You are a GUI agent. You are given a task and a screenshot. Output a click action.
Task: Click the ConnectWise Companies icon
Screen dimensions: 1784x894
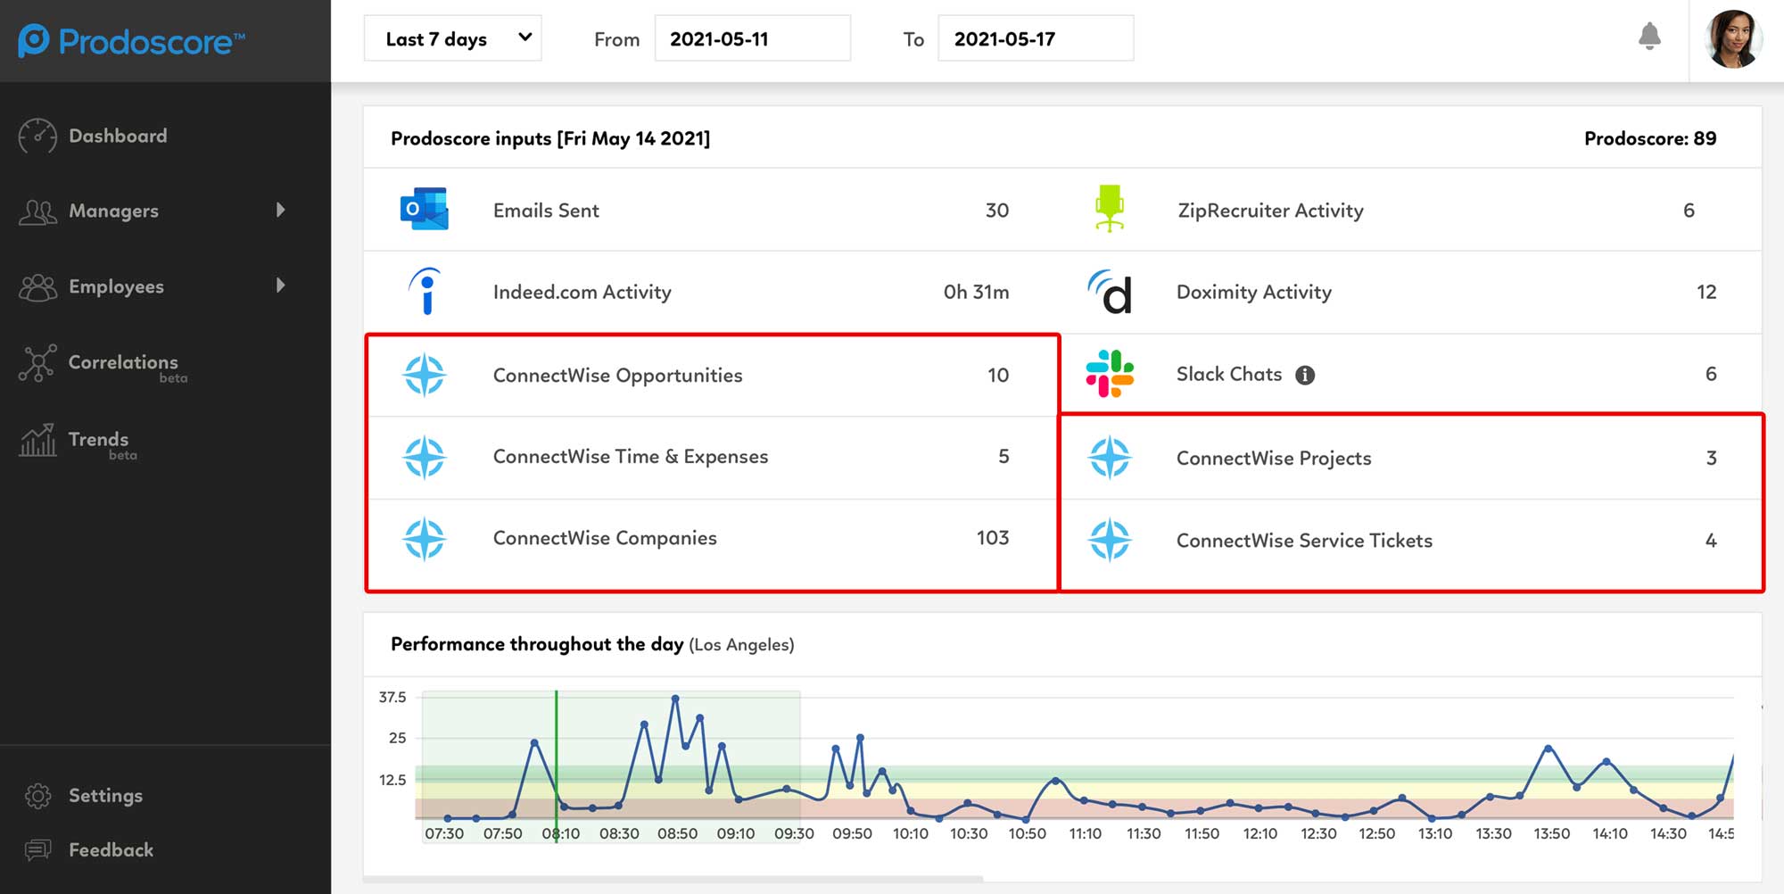coord(425,538)
